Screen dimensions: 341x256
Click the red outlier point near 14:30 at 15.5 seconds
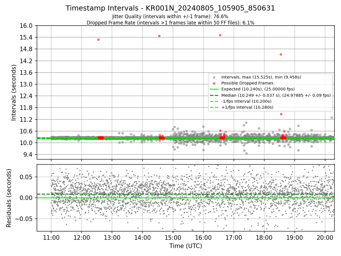pos(159,36)
